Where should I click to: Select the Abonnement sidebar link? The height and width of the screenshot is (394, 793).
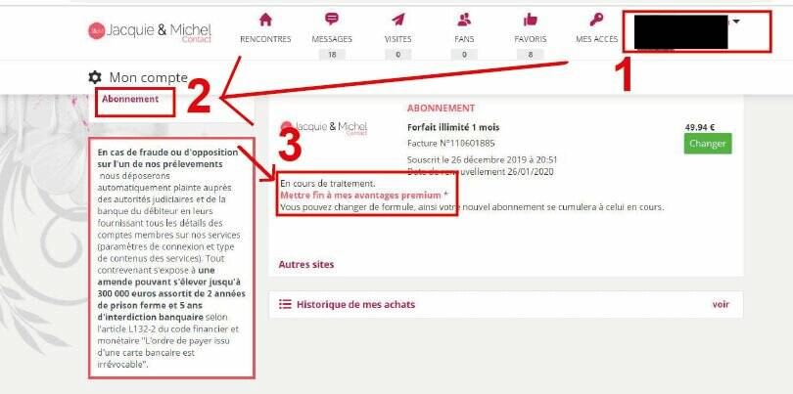(130, 99)
